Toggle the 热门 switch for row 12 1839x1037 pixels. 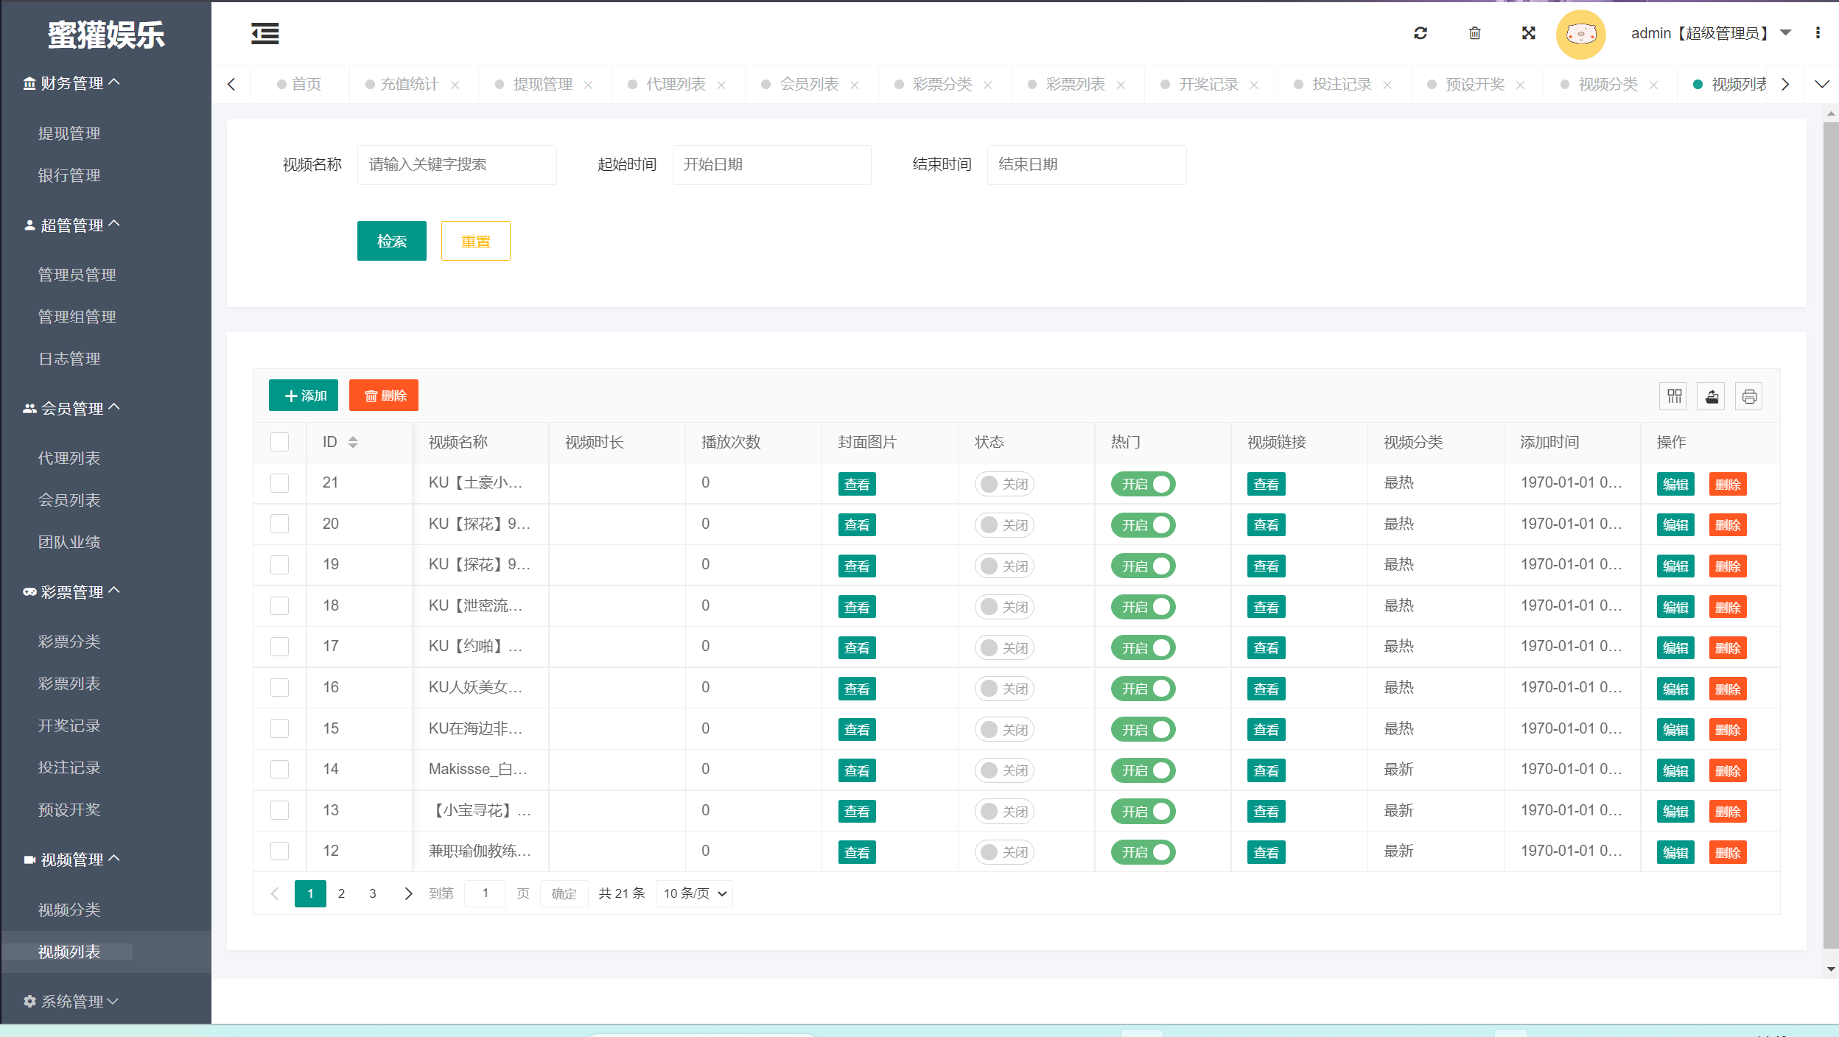(1143, 852)
